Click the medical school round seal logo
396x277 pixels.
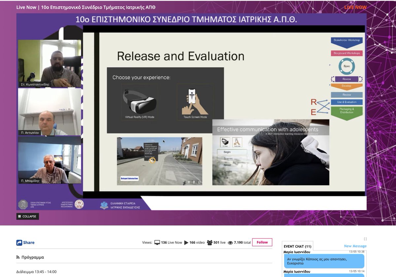click(x=23, y=204)
